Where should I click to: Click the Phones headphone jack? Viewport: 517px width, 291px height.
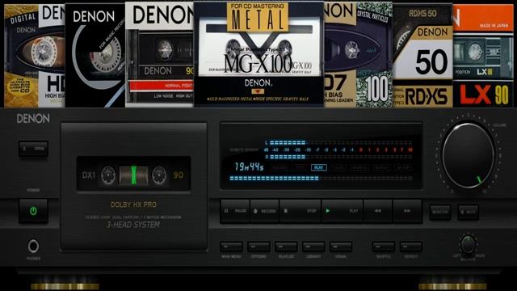pyautogui.click(x=33, y=246)
